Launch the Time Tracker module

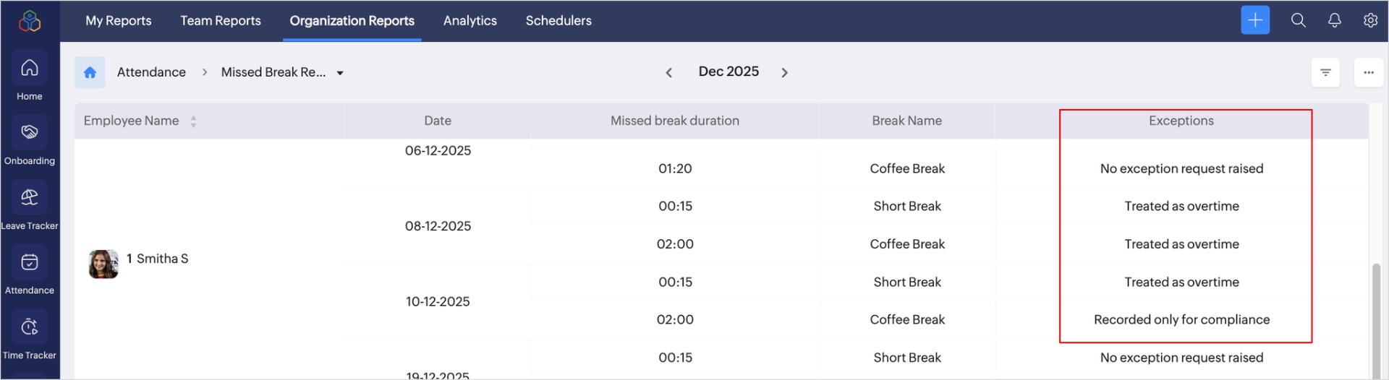pyautogui.click(x=30, y=328)
